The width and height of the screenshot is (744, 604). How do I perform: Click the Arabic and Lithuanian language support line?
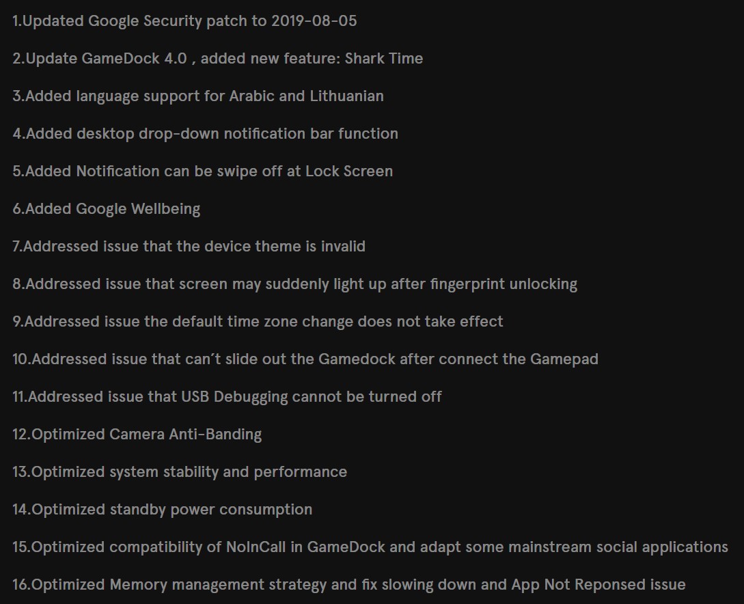198,96
